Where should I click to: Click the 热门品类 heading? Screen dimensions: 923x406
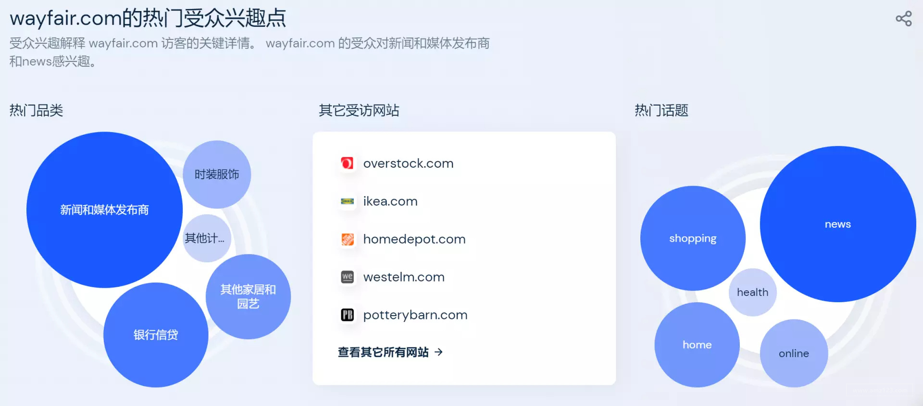point(37,111)
